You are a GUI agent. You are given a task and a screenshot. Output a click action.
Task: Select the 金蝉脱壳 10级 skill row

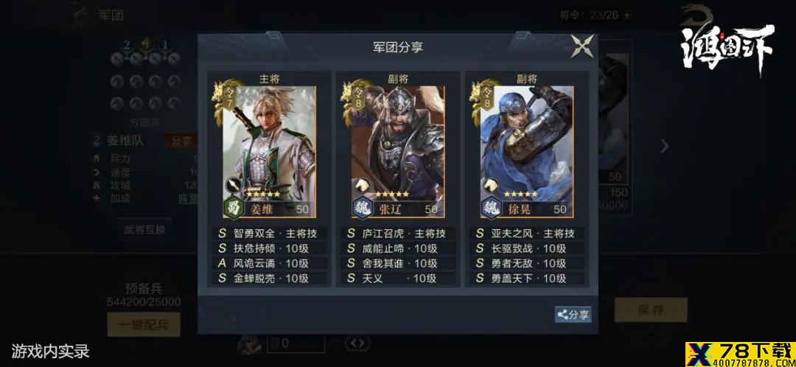pyautogui.click(x=269, y=278)
